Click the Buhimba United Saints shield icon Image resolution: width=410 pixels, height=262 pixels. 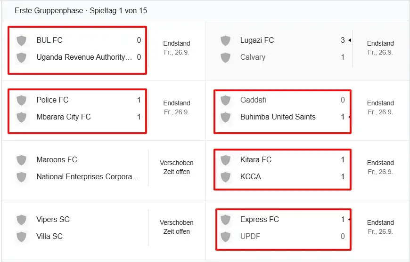click(225, 117)
